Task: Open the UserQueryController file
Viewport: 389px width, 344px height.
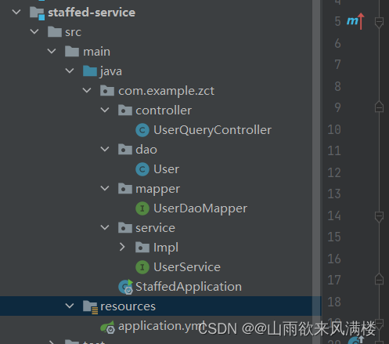Action: point(213,130)
